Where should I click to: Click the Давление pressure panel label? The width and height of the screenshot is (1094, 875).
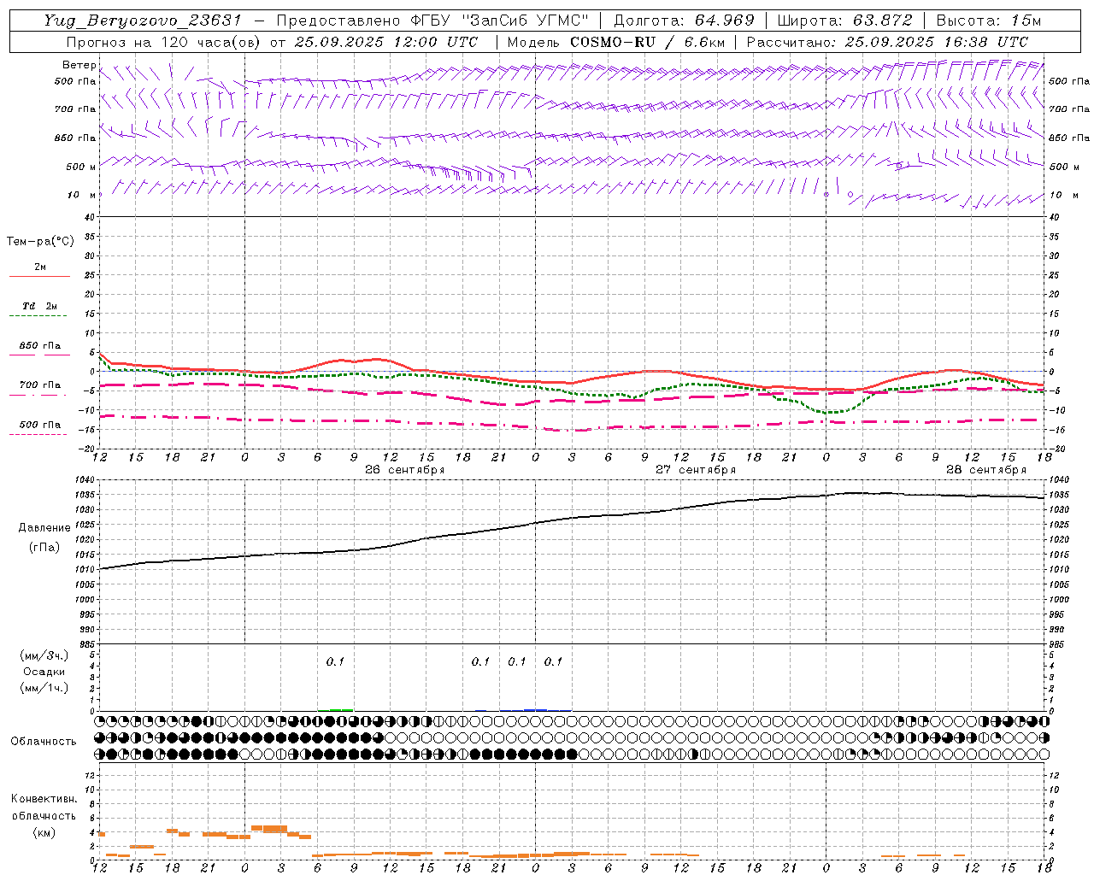pyautogui.click(x=44, y=527)
